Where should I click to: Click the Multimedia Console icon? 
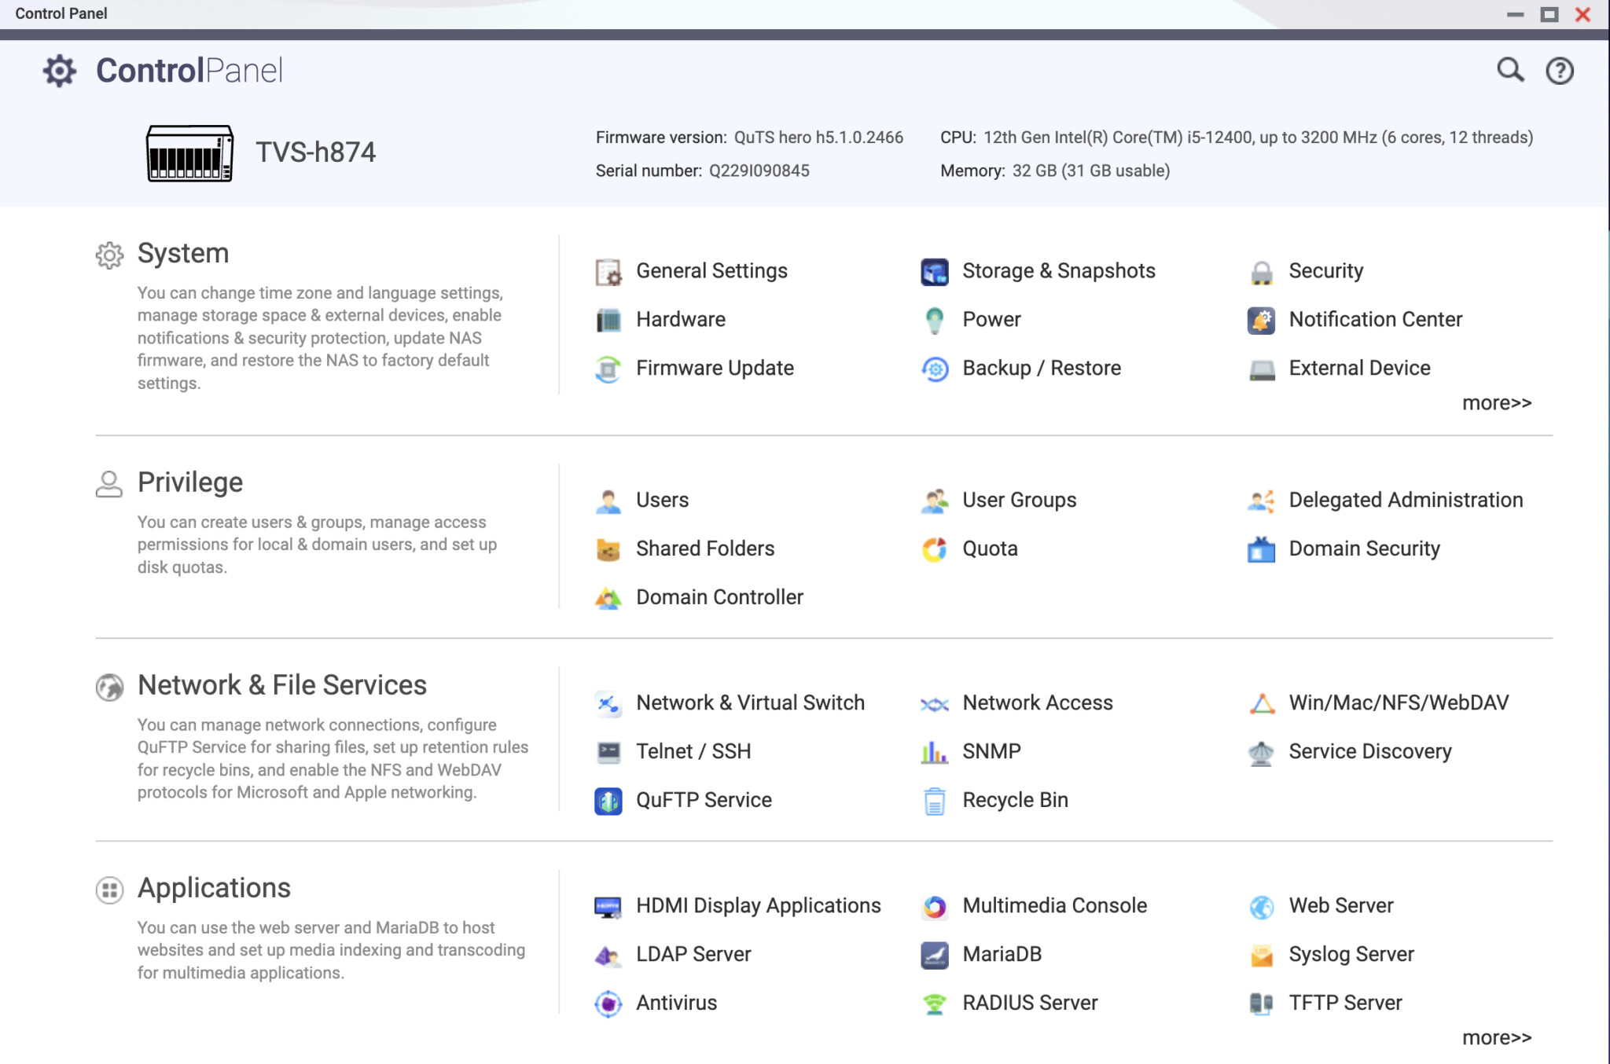934,906
